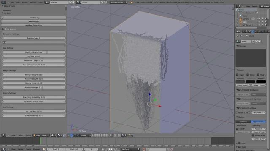Click the Start frame field
Screen dimensions: 270x151
(x=56, y=149)
